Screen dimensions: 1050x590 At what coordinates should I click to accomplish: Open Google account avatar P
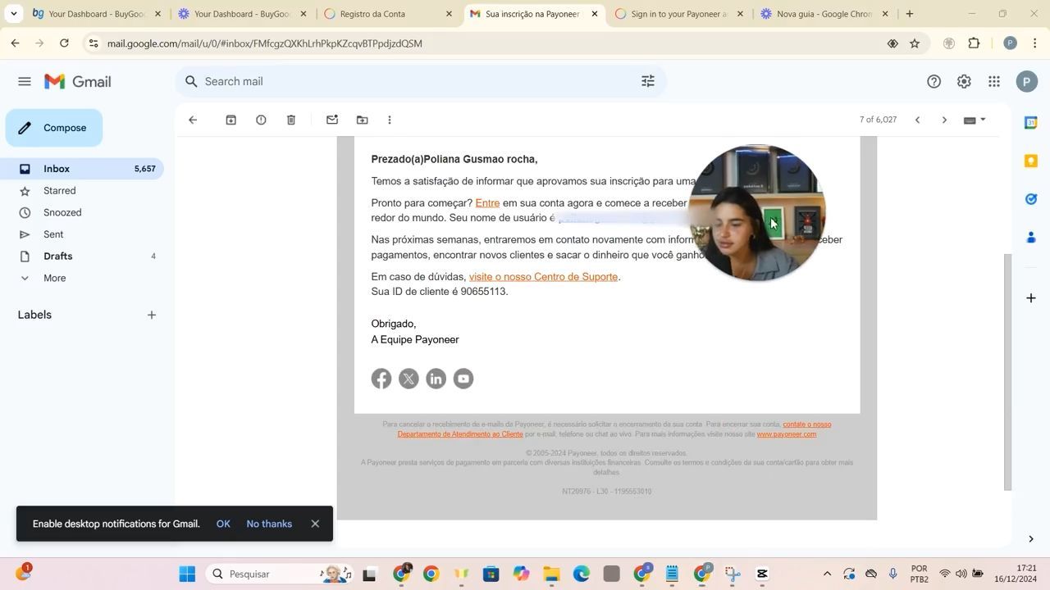pyautogui.click(x=1026, y=81)
